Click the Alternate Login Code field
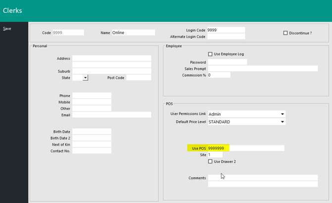This screenshot has width=332, height=203. pyautogui.click(x=225, y=37)
